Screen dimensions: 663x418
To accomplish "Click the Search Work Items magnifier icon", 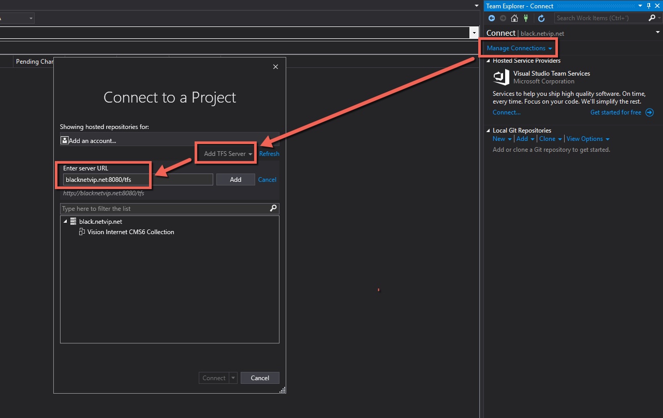I will [652, 18].
